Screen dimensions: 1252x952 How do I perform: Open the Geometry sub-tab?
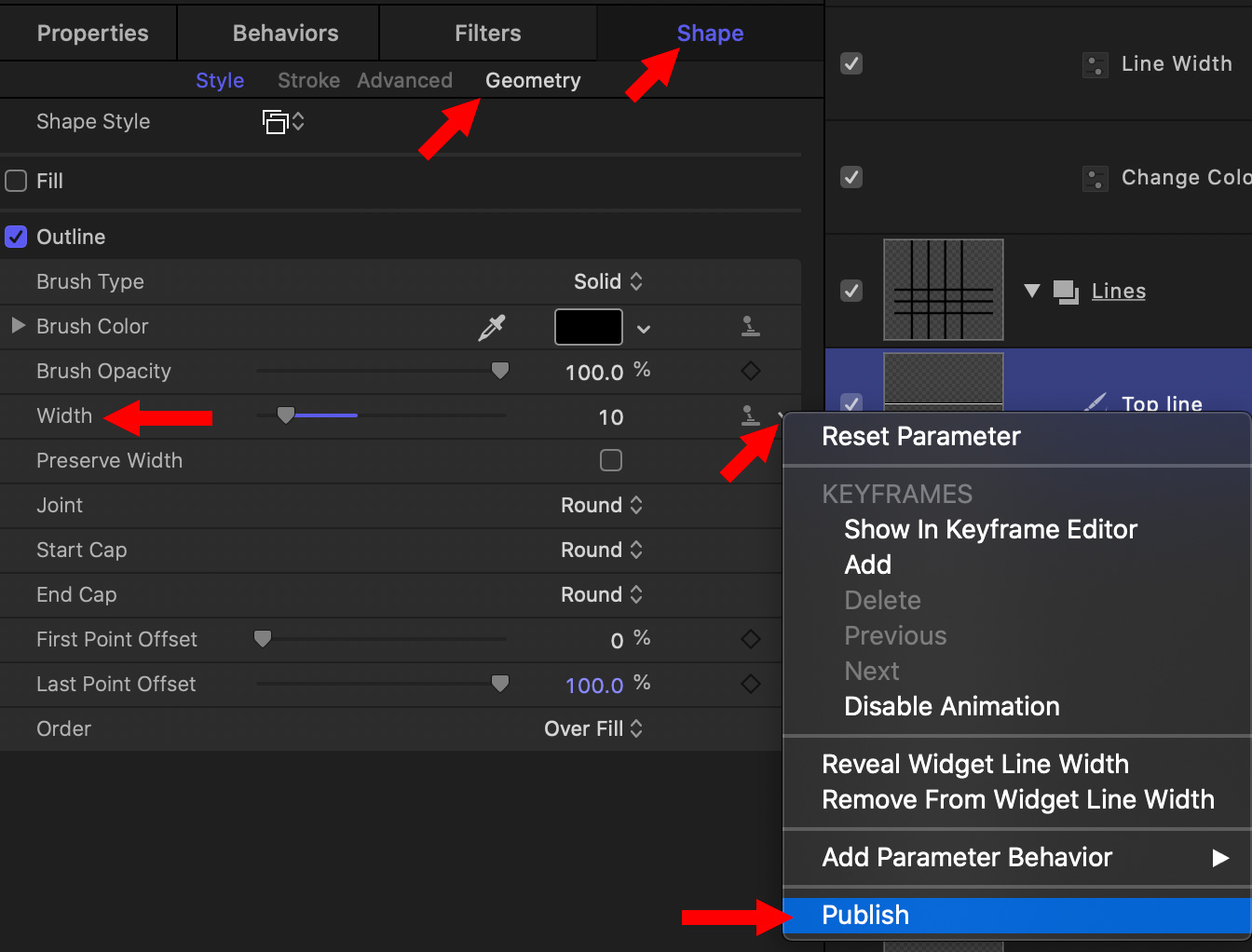click(x=533, y=81)
